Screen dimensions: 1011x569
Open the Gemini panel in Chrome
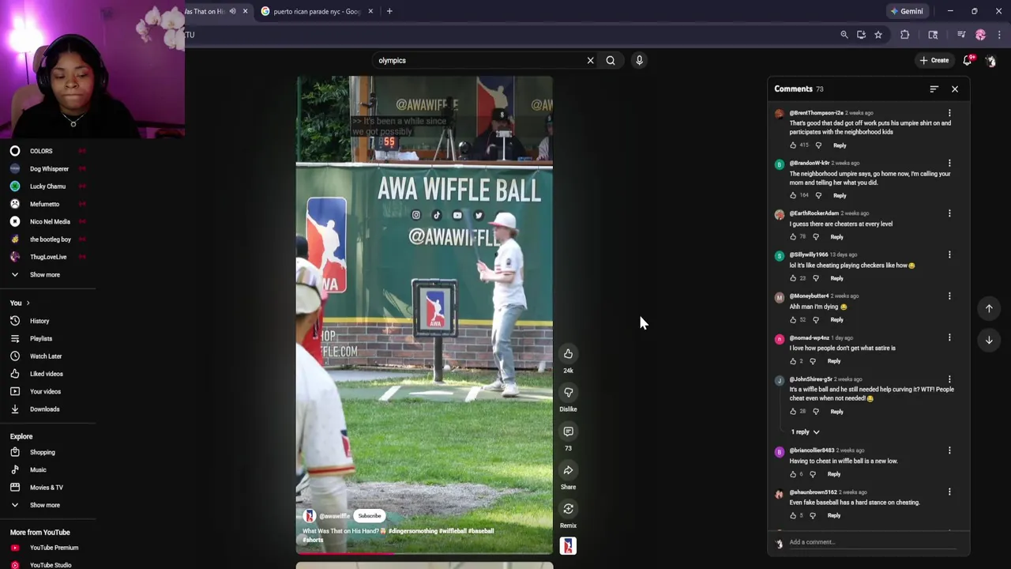pos(906,11)
